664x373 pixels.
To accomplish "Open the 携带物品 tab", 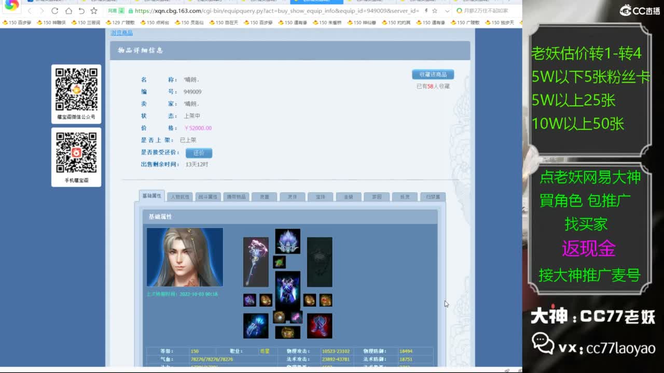I will [x=236, y=197].
